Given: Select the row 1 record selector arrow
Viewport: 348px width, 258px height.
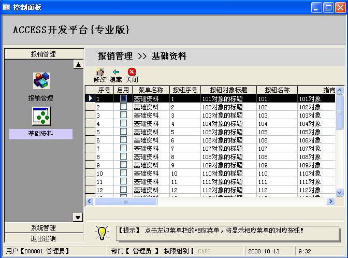Looking at the screenshot, I should (x=90, y=98).
